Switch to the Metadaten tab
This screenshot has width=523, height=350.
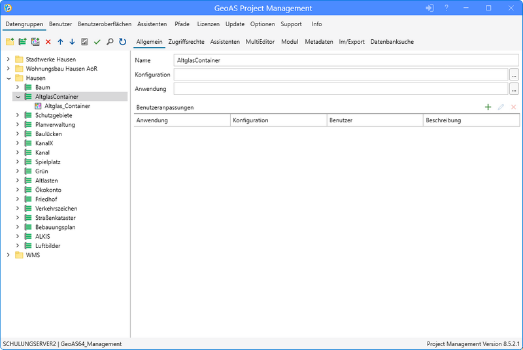point(319,42)
